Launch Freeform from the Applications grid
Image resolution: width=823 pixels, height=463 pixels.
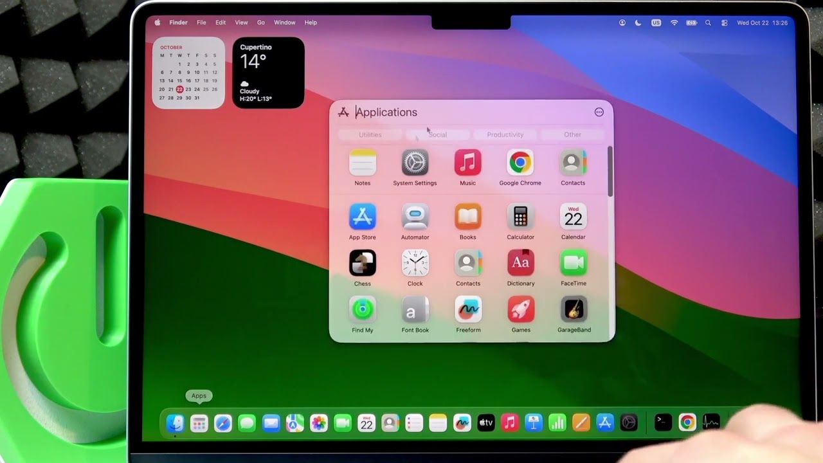[x=468, y=310]
